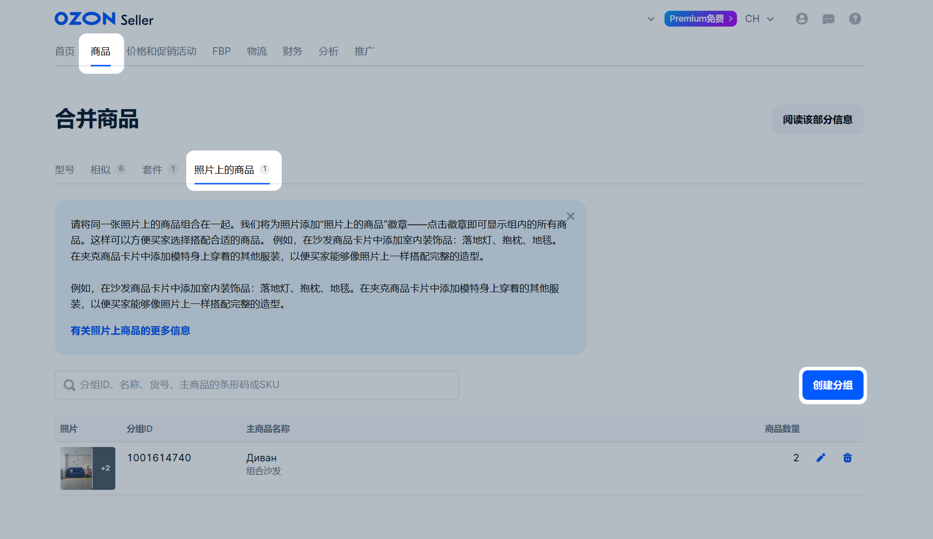
Task: Expand the account chevron next to Premium
Action: (651, 19)
